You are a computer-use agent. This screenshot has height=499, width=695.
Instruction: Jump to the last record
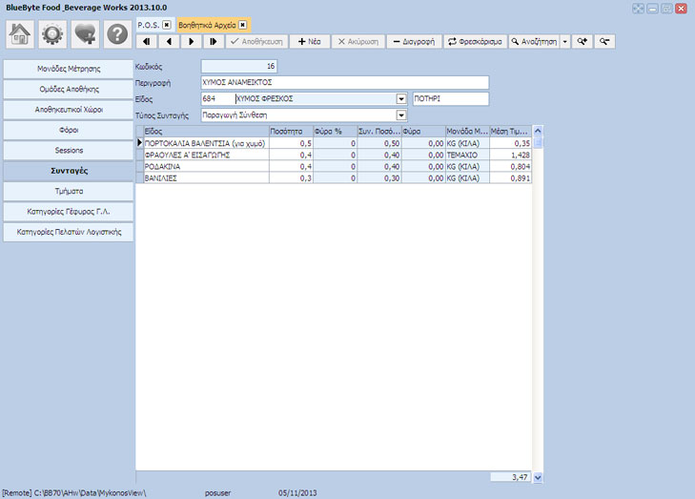(x=213, y=42)
